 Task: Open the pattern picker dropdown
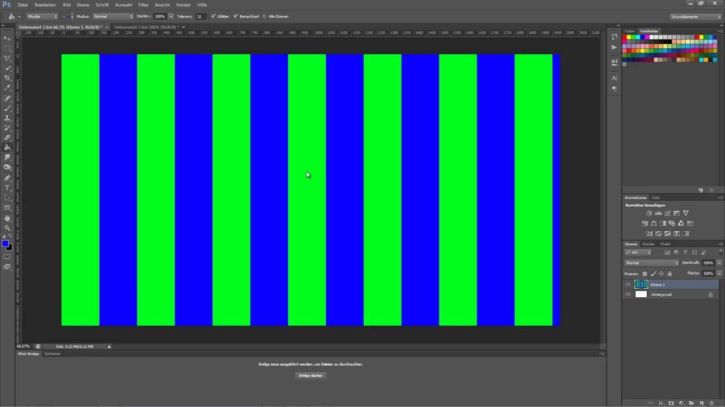pyautogui.click(x=71, y=16)
